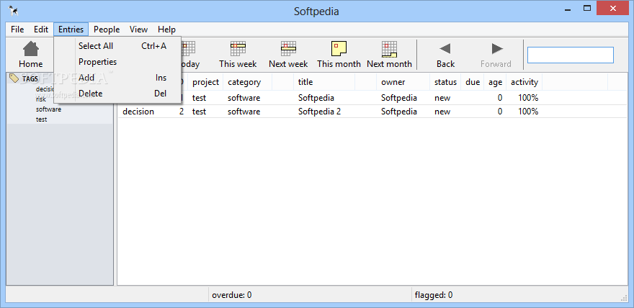Sort by the activity column header
Image resolution: width=634 pixels, height=308 pixels.
coord(524,82)
